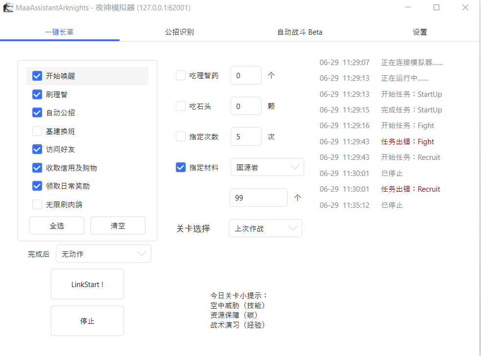481x356 pixels.
Task: Click the tip line 空中威胁（技能）
Action: pyautogui.click(x=238, y=306)
